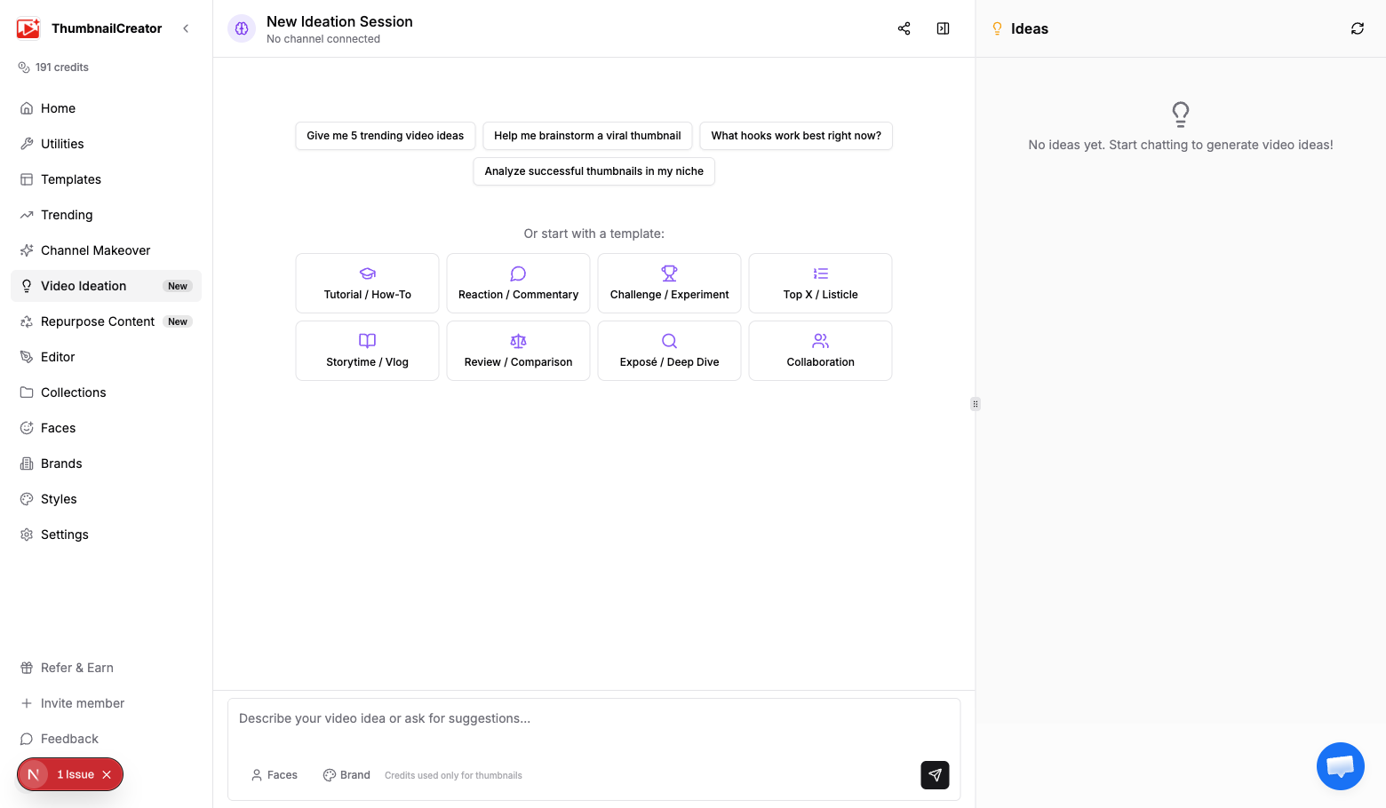View the Trending page
Screen dimensions: 1386x808
tap(67, 214)
